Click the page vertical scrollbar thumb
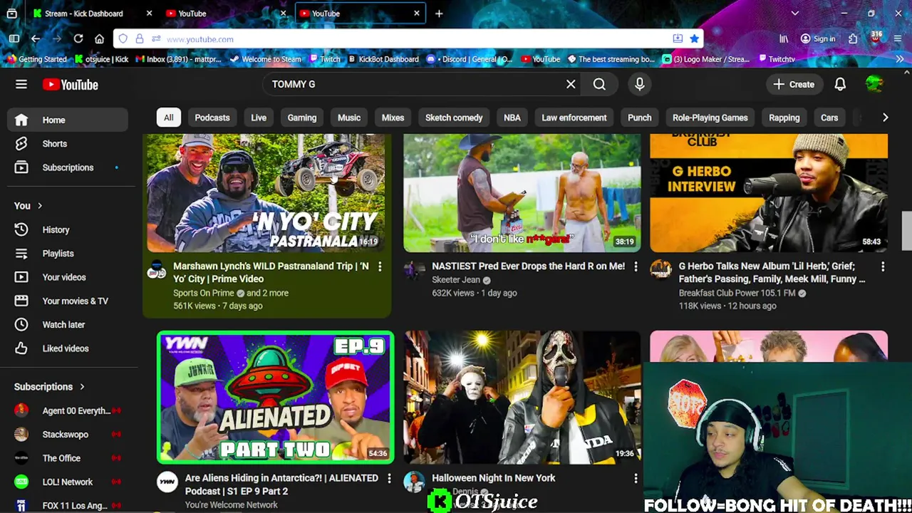Viewport: 912px width, 513px height. click(x=906, y=231)
